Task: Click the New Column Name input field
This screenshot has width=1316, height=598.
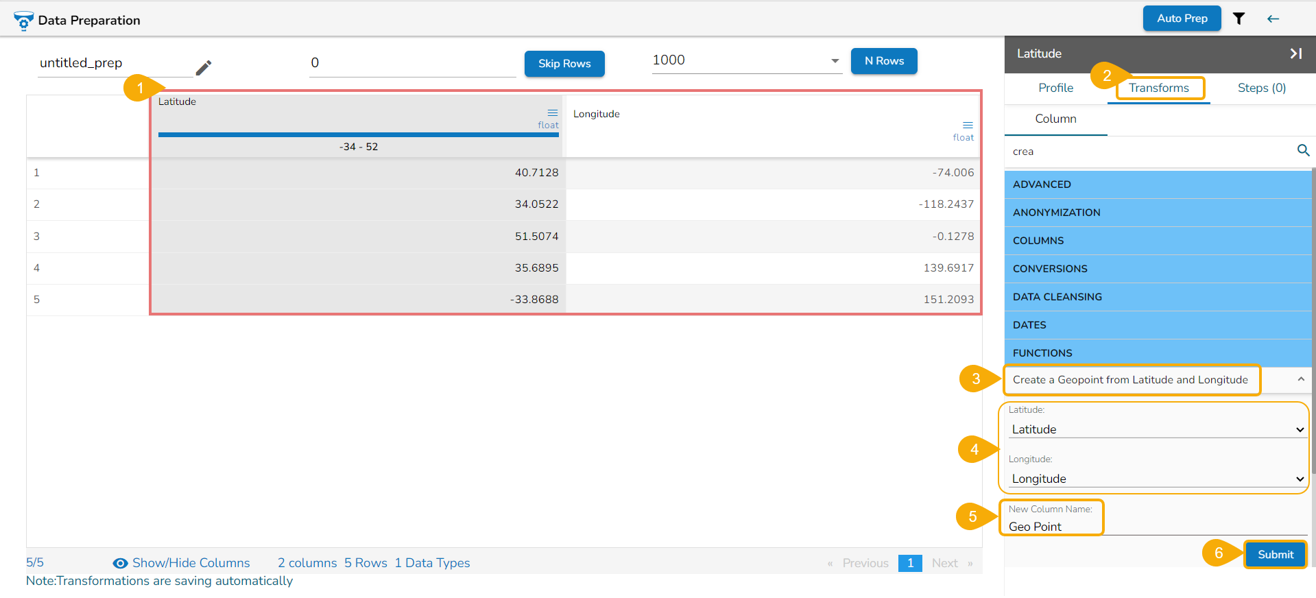Action: (x=1157, y=526)
